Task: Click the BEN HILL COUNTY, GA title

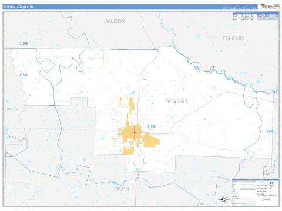Action: coord(19,7)
